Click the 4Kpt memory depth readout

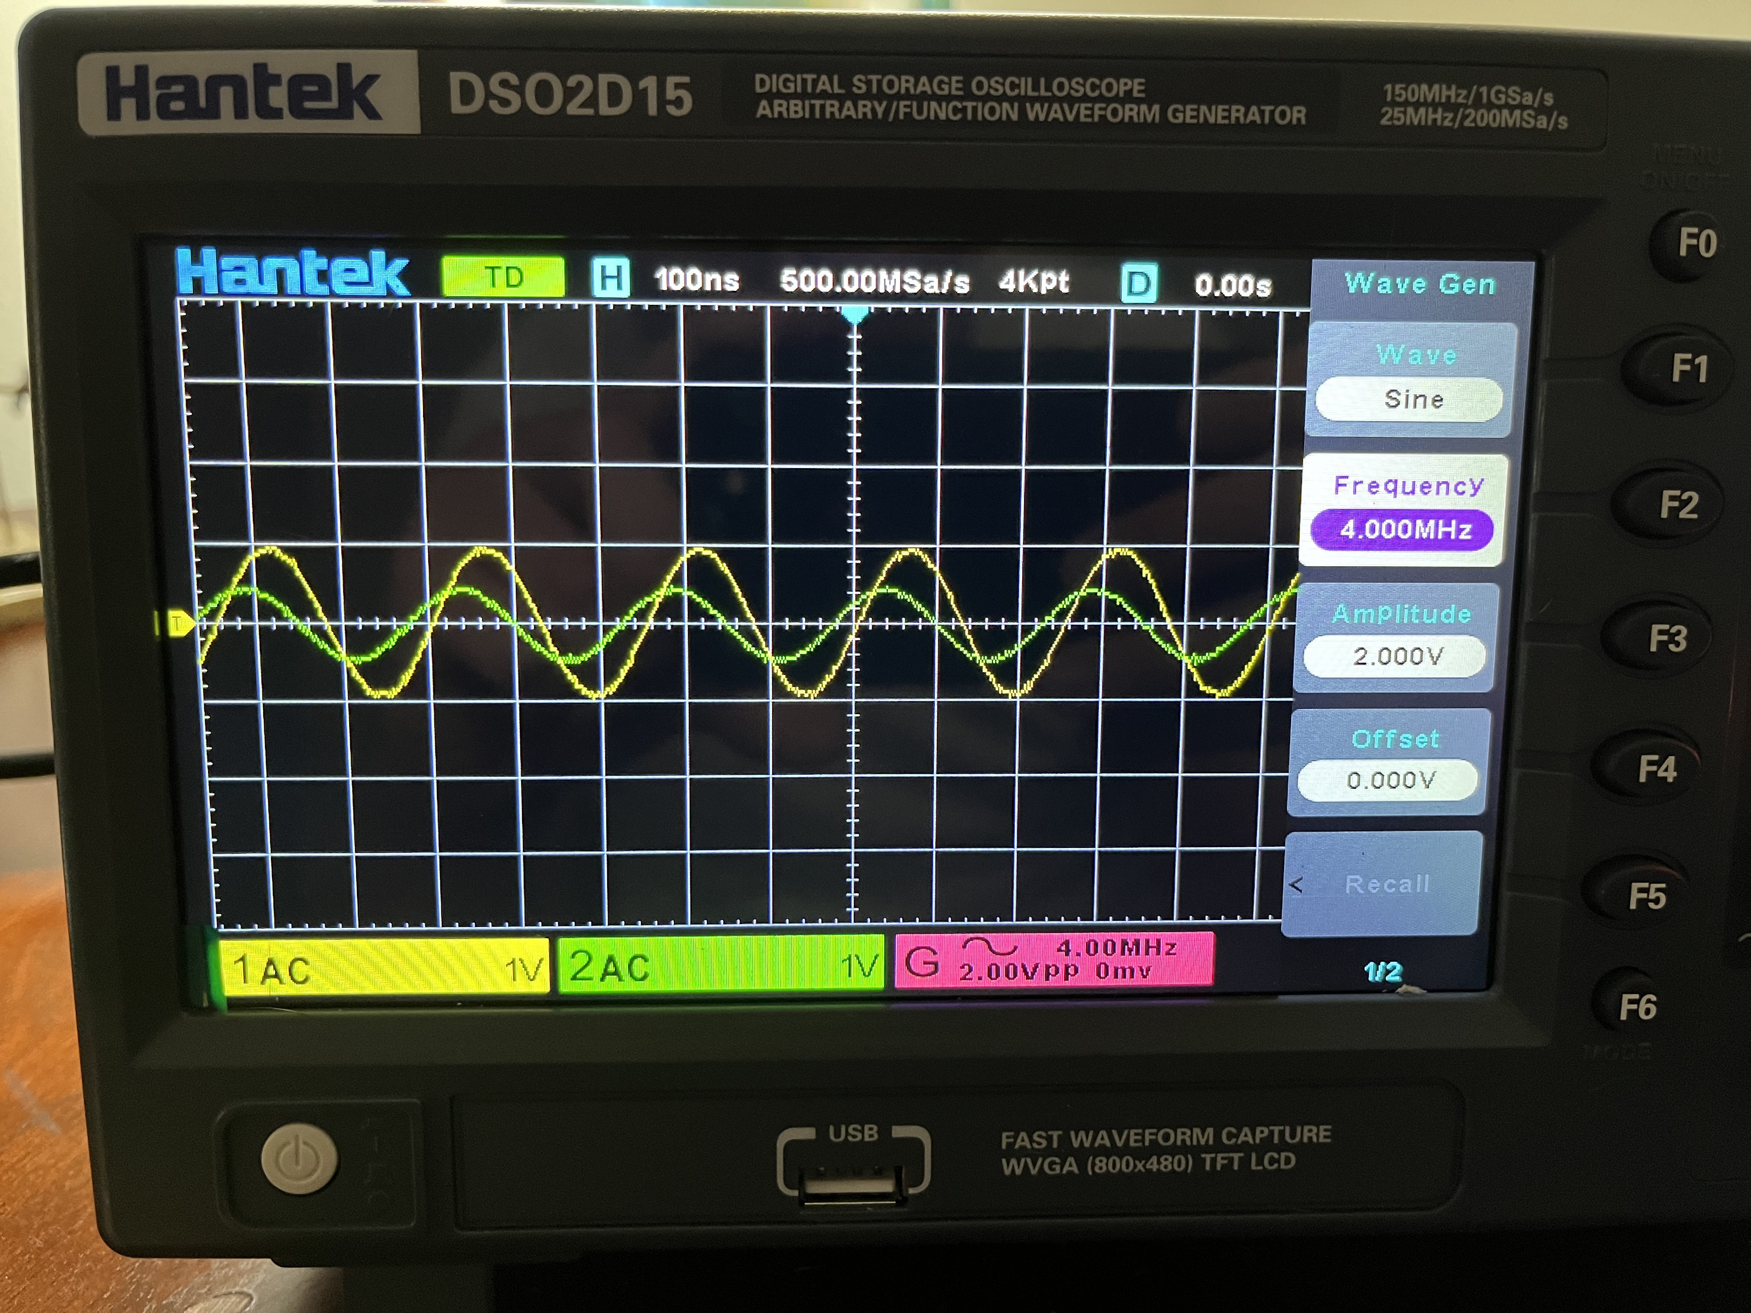[1034, 281]
